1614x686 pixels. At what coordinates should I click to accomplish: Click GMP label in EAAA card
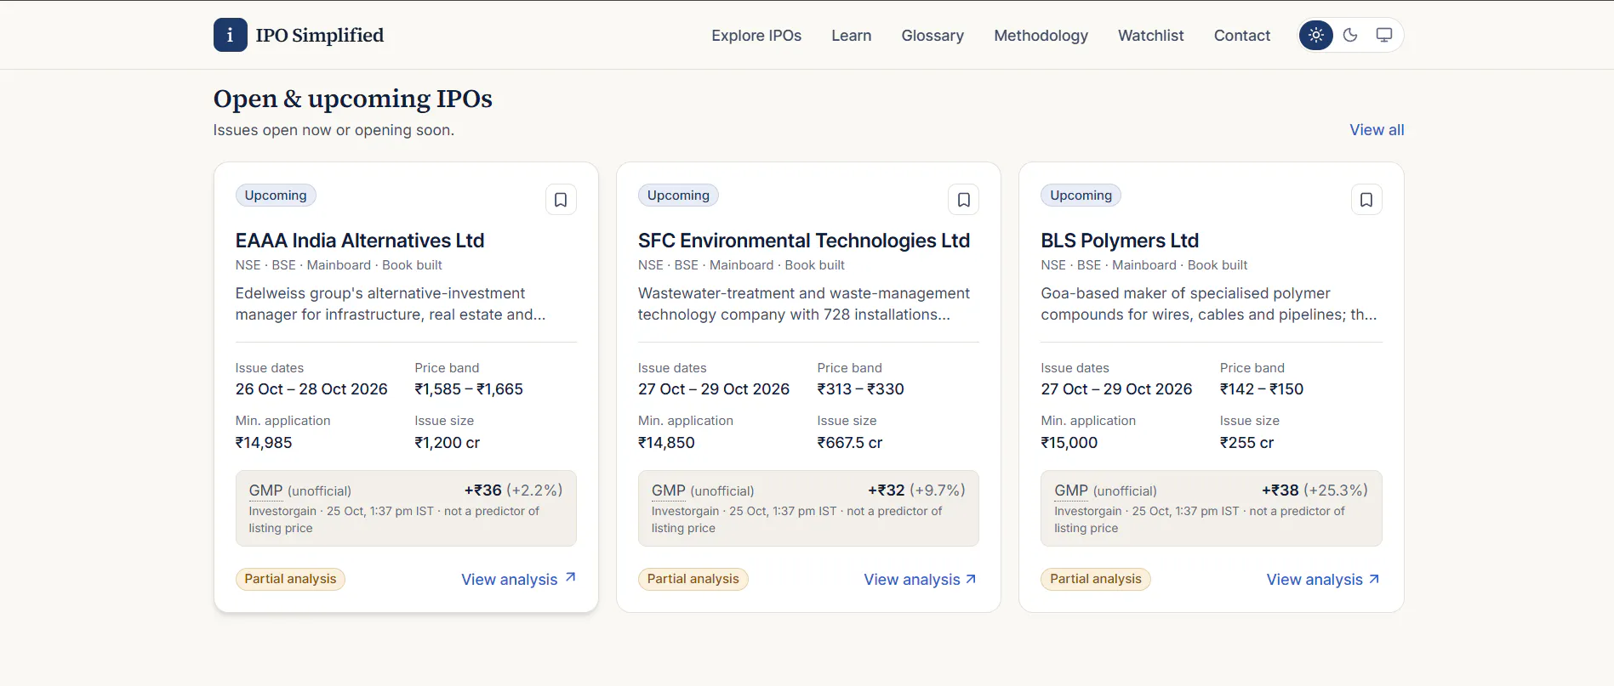click(x=265, y=490)
